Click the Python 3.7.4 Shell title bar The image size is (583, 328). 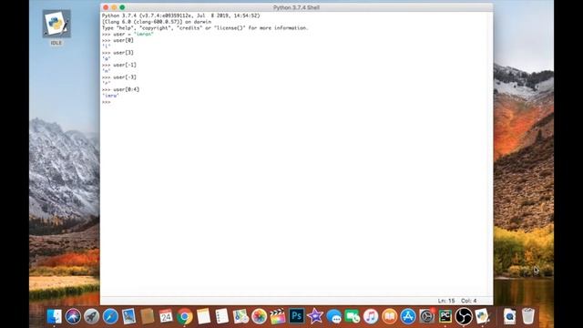pos(296,7)
